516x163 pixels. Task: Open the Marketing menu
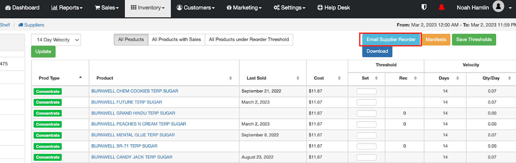(x=244, y=7)
